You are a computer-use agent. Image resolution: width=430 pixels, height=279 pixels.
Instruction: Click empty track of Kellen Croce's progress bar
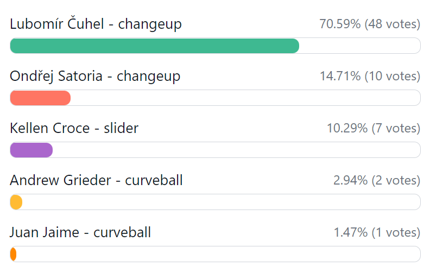(x=236, y=150)
